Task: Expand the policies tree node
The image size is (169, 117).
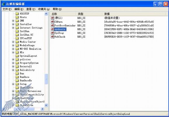Action: 13,59
